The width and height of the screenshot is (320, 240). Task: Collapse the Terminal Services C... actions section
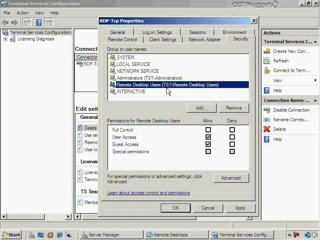pyautogui.click(x=315, y=42)
